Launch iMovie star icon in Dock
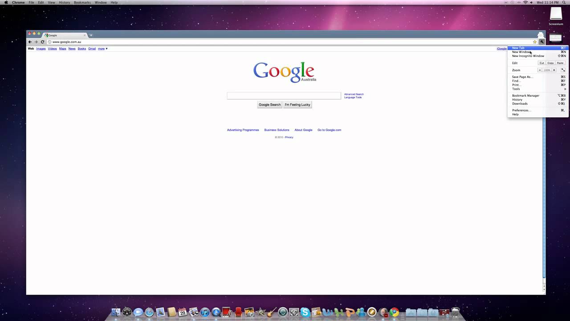The height and width of the screenshot is (321, 570). 261,312
